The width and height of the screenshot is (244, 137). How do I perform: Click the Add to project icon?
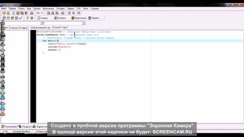click(69, 13)
